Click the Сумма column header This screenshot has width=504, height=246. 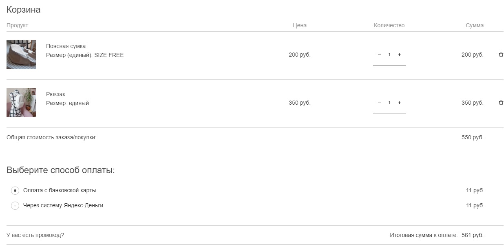pyautogui.click(x=475, y=25)
